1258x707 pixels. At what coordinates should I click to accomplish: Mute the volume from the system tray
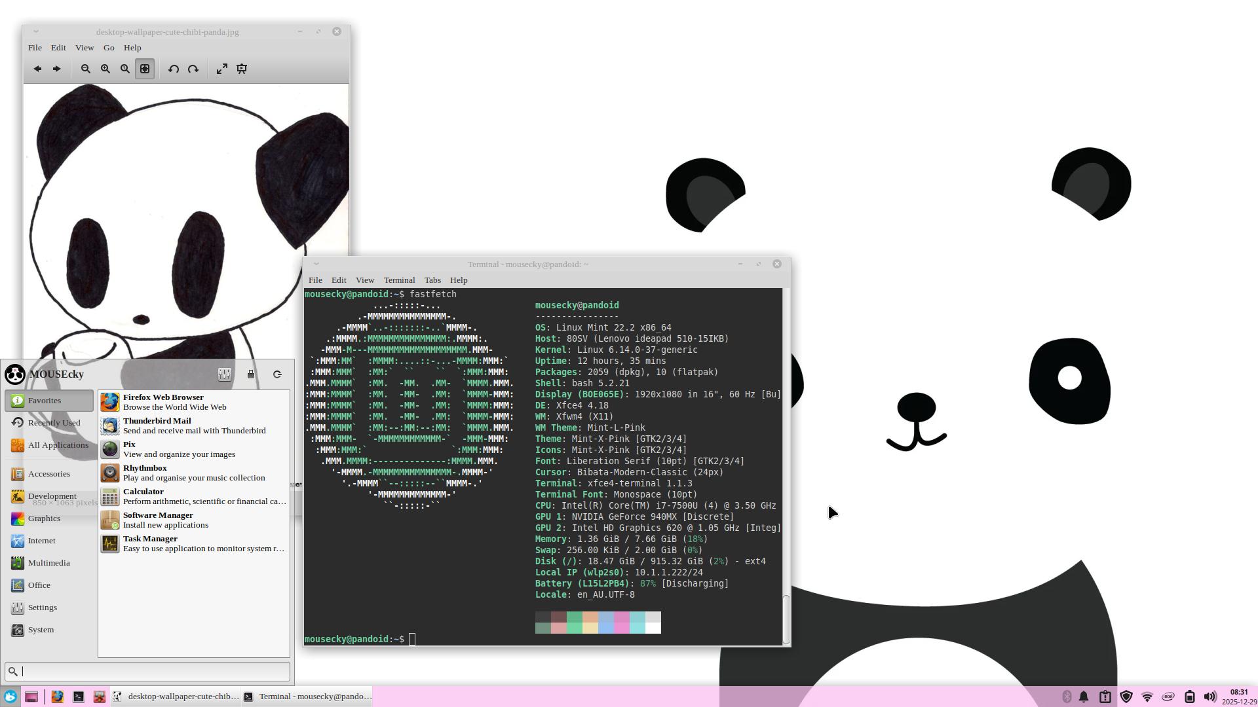coord(1210,697)
